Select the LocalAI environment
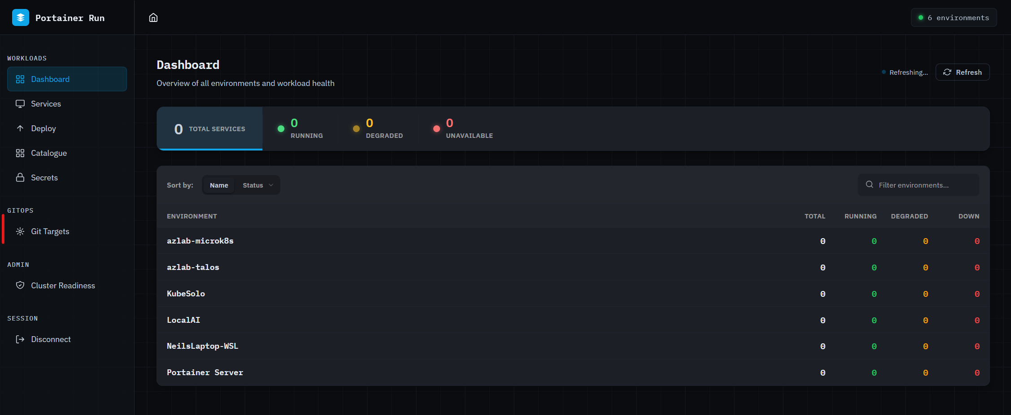The height and width of the screenshot is (415, 1011). click(573, 320)
